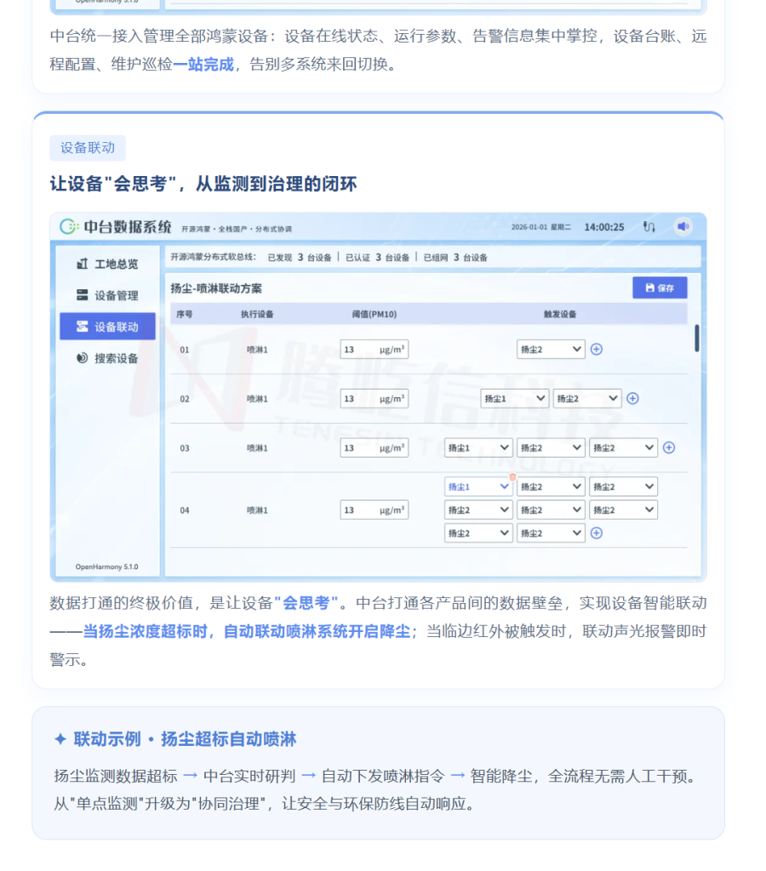Click the sparkle icon before 联动示例
This screenshot has height=871, width=766.
tap(60, 739)
